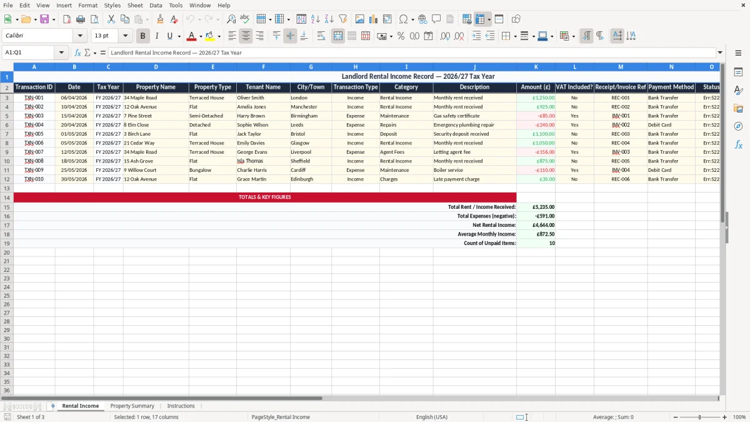Click the AutoFilter funnel icon

343,19
